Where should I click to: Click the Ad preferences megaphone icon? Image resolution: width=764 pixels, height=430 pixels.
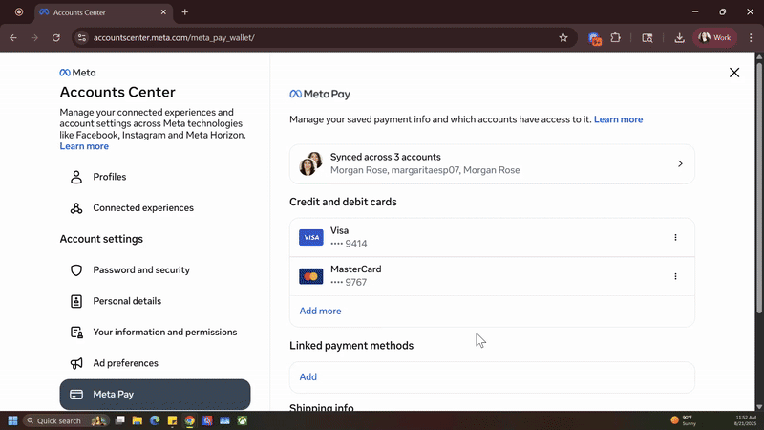[x=76, y=363]
